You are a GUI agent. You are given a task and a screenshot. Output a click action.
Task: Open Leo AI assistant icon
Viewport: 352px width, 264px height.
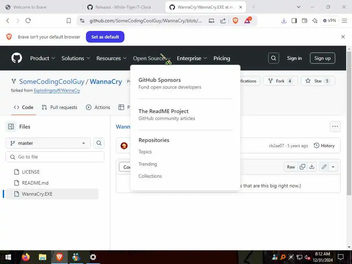pos(315,21)
